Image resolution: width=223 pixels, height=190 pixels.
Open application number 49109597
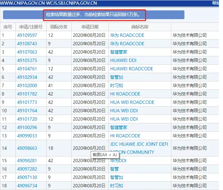(27, 35)
